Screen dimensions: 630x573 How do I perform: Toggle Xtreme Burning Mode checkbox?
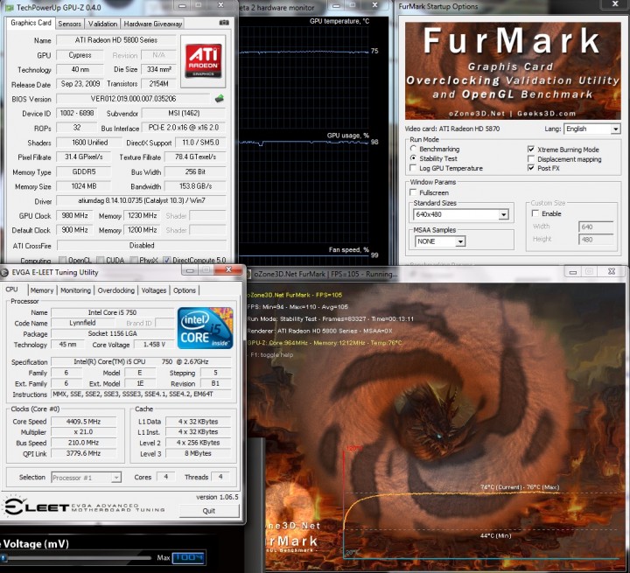pos(531,149)
